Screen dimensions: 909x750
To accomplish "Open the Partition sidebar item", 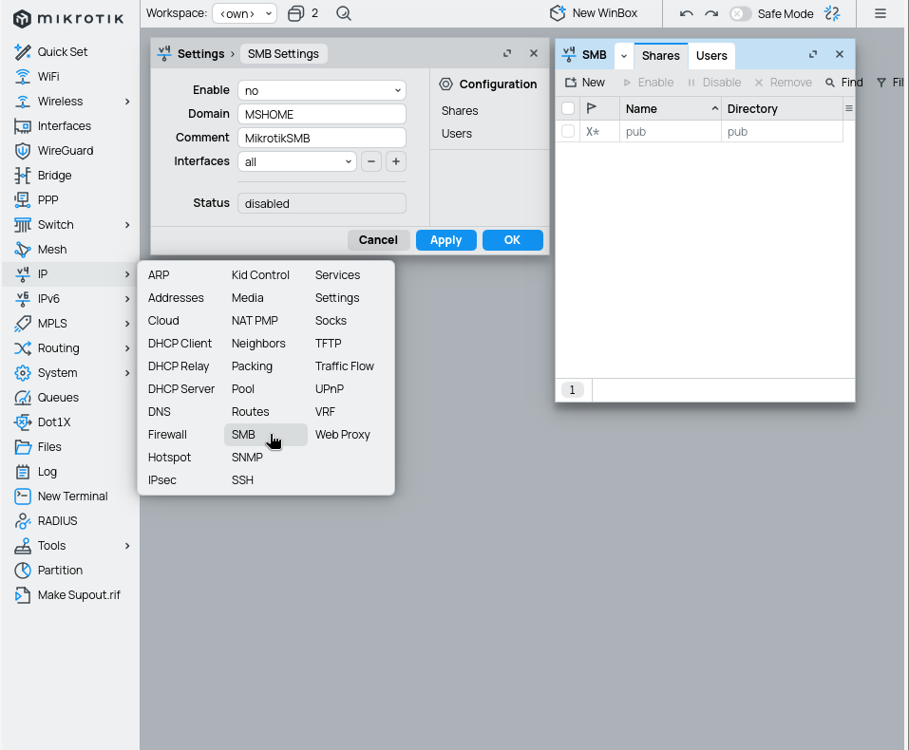I will (60, 571).
